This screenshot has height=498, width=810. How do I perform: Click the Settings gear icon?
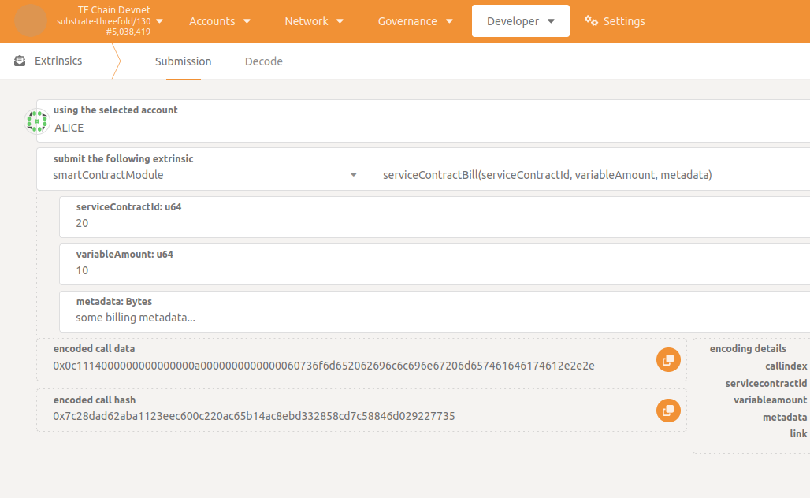coord(591,21)
